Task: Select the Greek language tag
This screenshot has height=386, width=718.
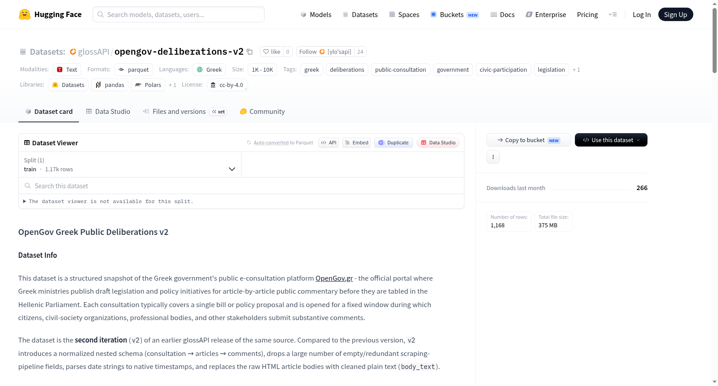Action: tap(209, 69)
